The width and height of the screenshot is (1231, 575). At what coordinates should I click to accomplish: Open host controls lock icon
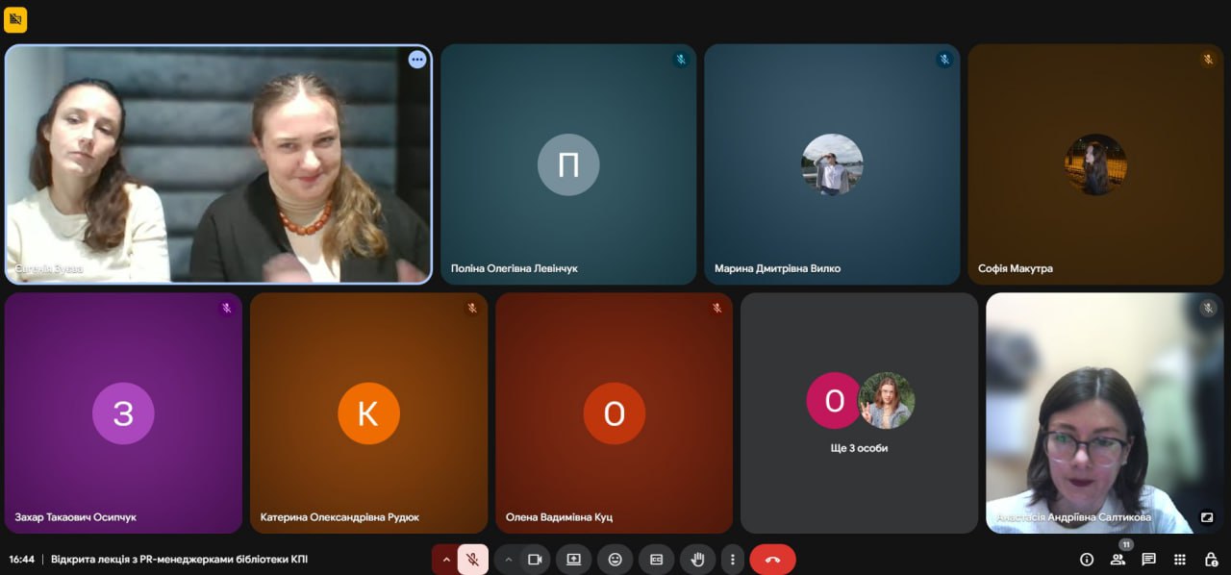[1211, 560]
